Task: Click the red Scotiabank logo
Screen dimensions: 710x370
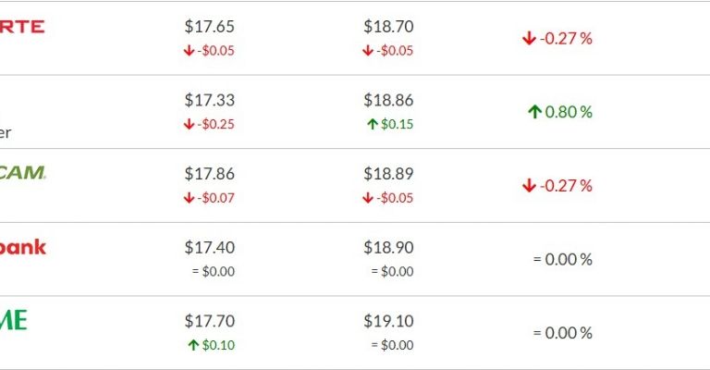Action: (22, 247)
